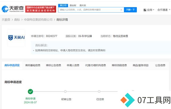The image size is (171, 109).
Task: Open the 合作通道 dropdown
Action: click(x=164, y=10)
